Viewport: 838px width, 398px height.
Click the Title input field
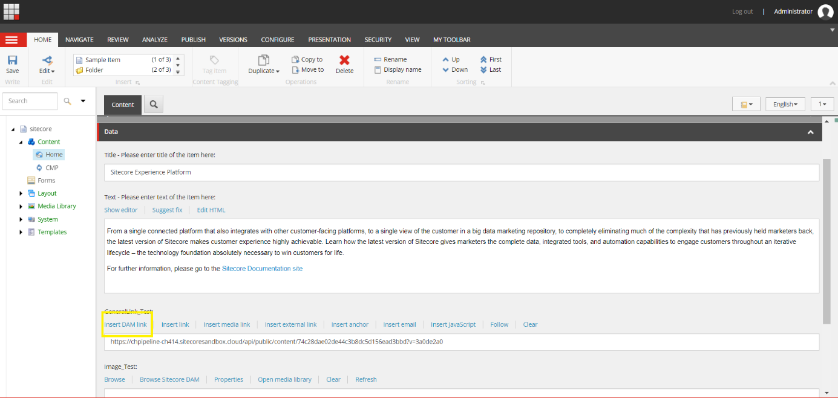coord(462,172)
